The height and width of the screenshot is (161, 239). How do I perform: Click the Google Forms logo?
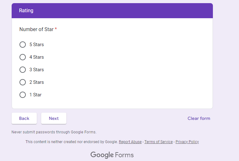[112, 155]
